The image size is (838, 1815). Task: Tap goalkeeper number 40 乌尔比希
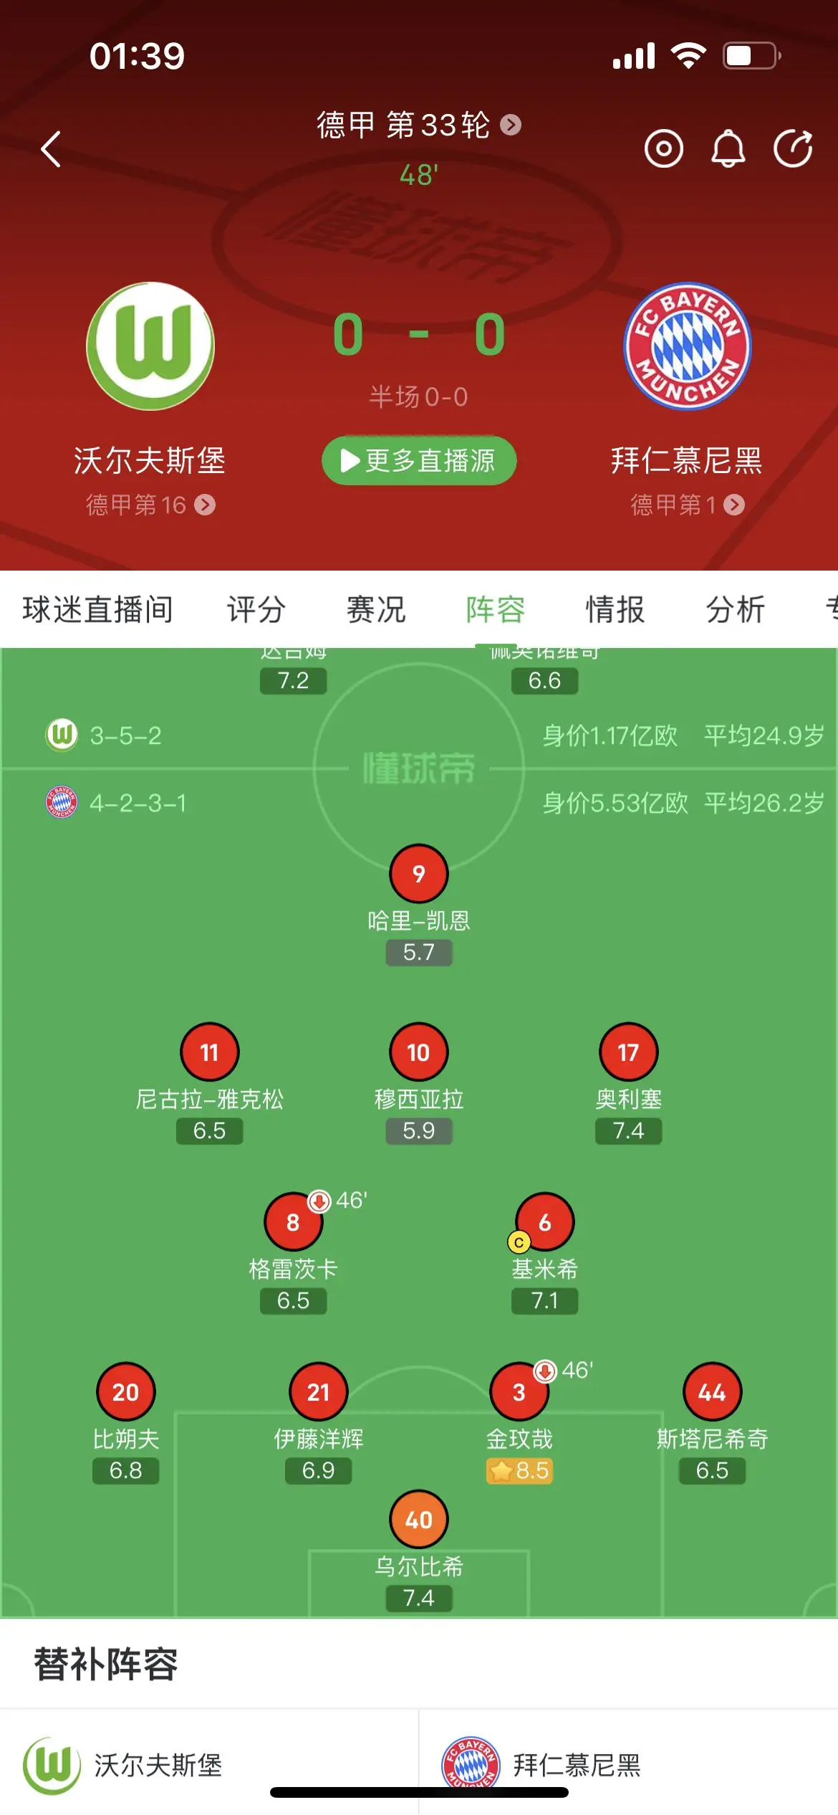pos(419,1519)
